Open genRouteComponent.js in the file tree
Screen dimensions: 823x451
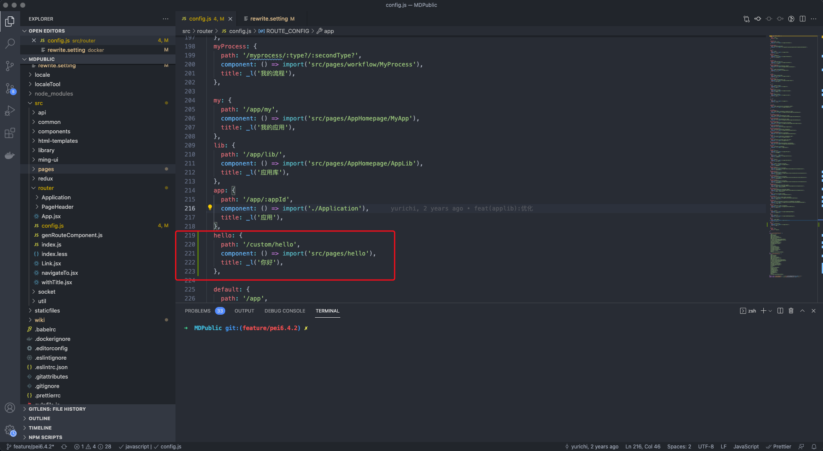point(72,235)
